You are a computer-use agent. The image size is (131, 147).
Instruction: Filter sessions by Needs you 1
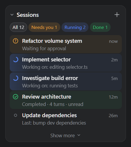point(44,27)
